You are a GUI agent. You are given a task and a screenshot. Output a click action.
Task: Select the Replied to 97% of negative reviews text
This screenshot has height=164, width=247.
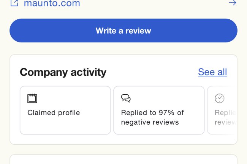tap(152, 117)
